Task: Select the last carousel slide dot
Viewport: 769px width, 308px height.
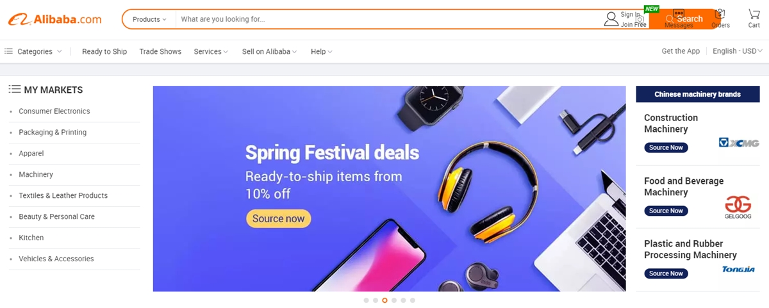Action: point(413,300)
